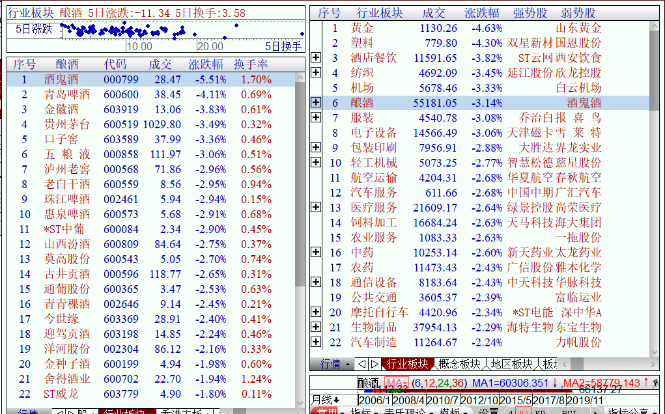
Task: Select the *ST中葡 stock row
Action: tap(151, 229)
